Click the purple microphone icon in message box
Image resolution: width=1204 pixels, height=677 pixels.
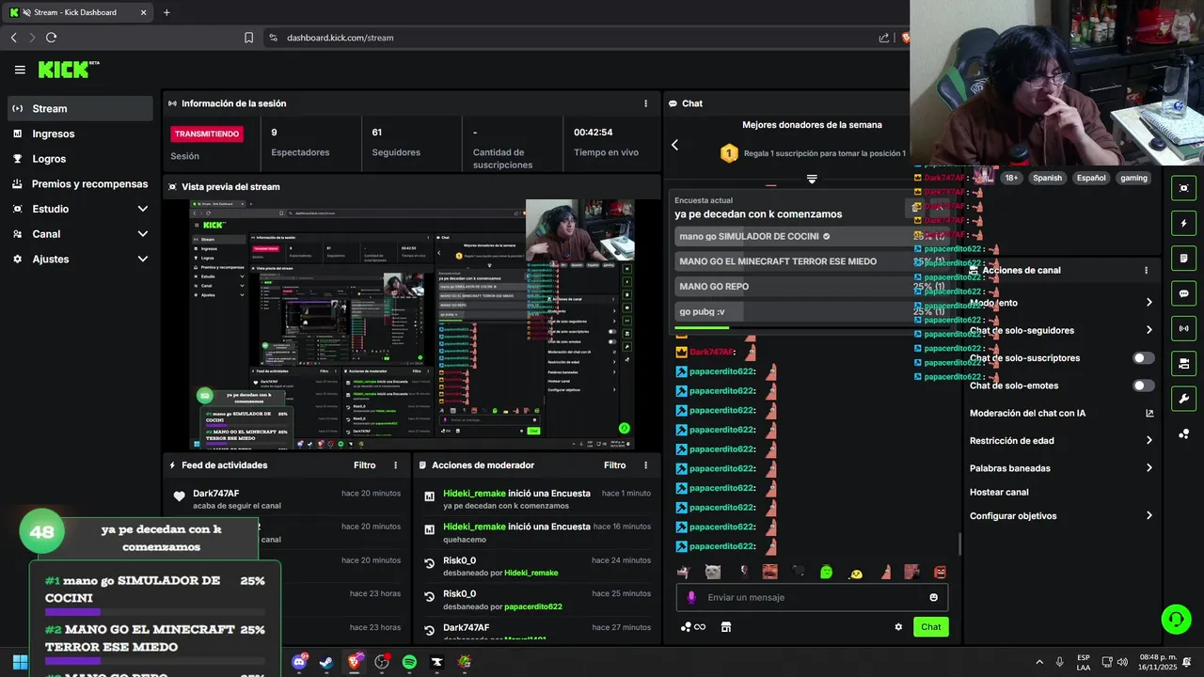(x=691, y=597)
